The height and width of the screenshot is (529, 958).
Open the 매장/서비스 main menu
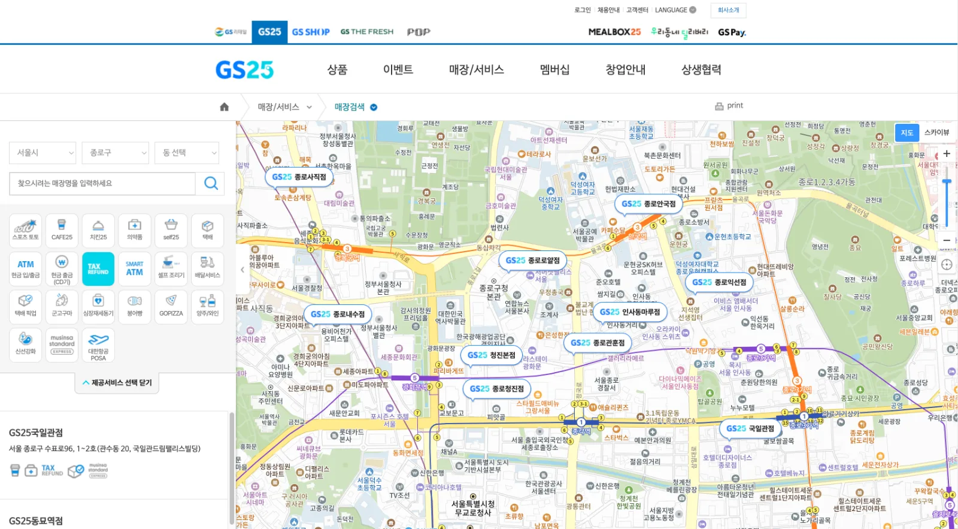(477, 69)
